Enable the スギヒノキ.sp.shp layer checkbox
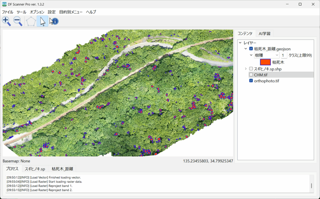The height and width of the screenshot is (199, 320). pos(251,69)
